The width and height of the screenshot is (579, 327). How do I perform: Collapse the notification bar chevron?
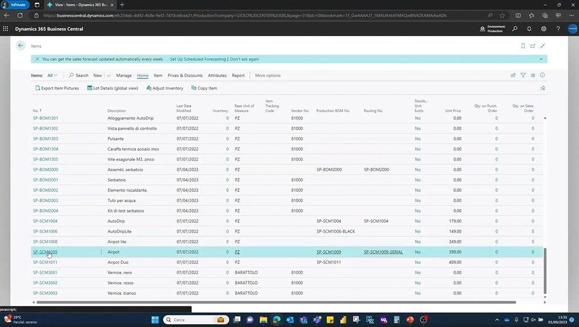[x=541, y=59]
